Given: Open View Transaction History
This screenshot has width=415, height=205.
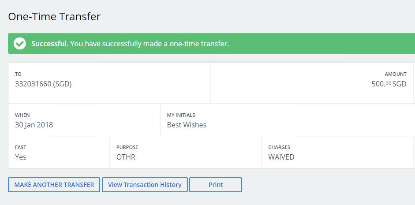Looking at the screenshot, I should [145, 185].
